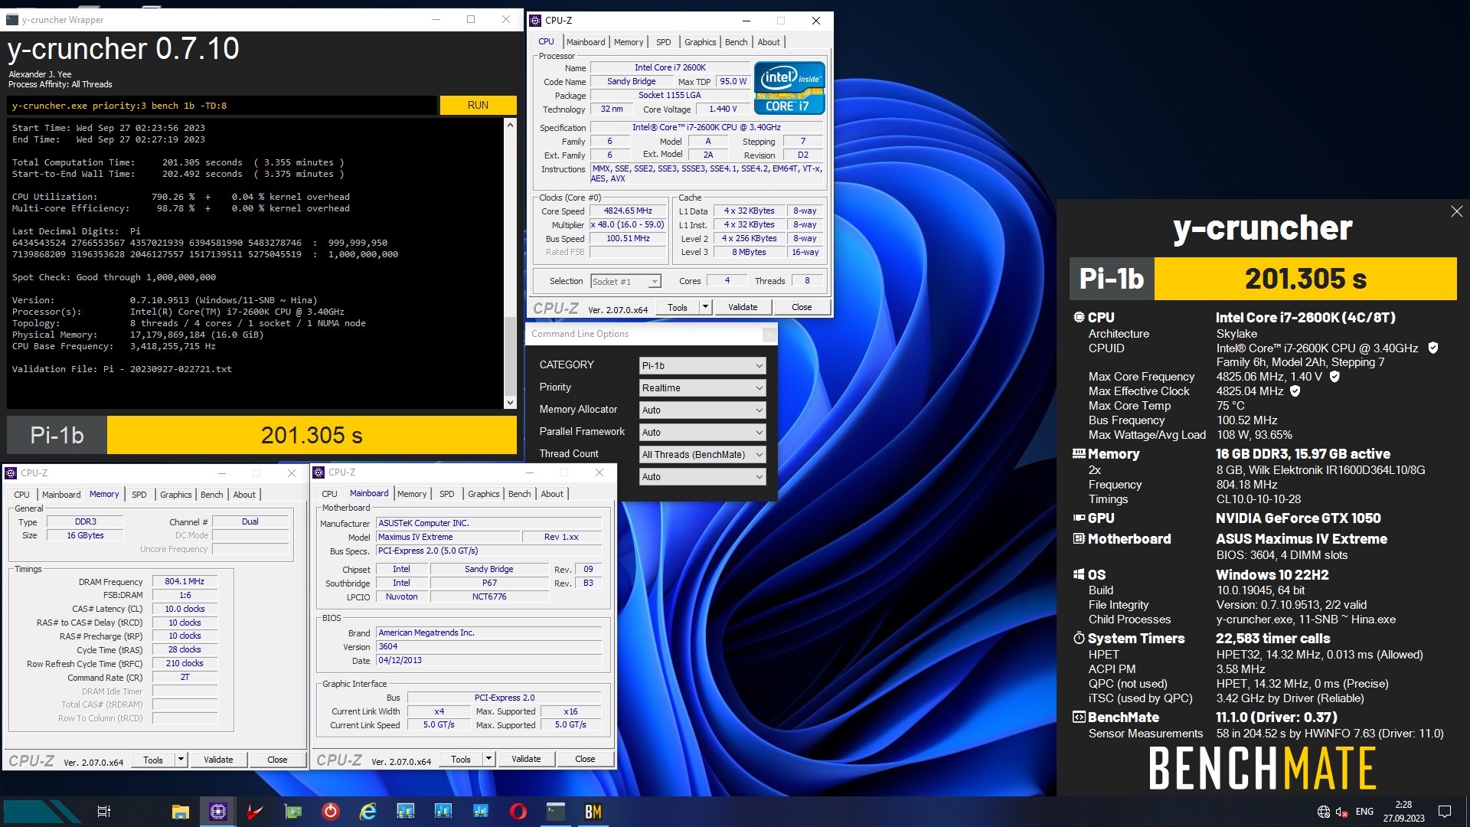Open Memory tab in CPU-Z Mainboard window

click(x=412, y=494)
